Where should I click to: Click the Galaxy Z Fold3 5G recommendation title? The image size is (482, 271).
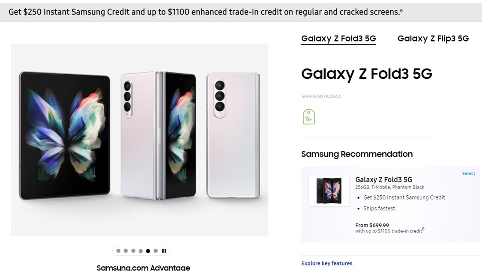(383, 179)
